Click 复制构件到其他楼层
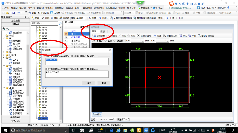 point(145,18)
